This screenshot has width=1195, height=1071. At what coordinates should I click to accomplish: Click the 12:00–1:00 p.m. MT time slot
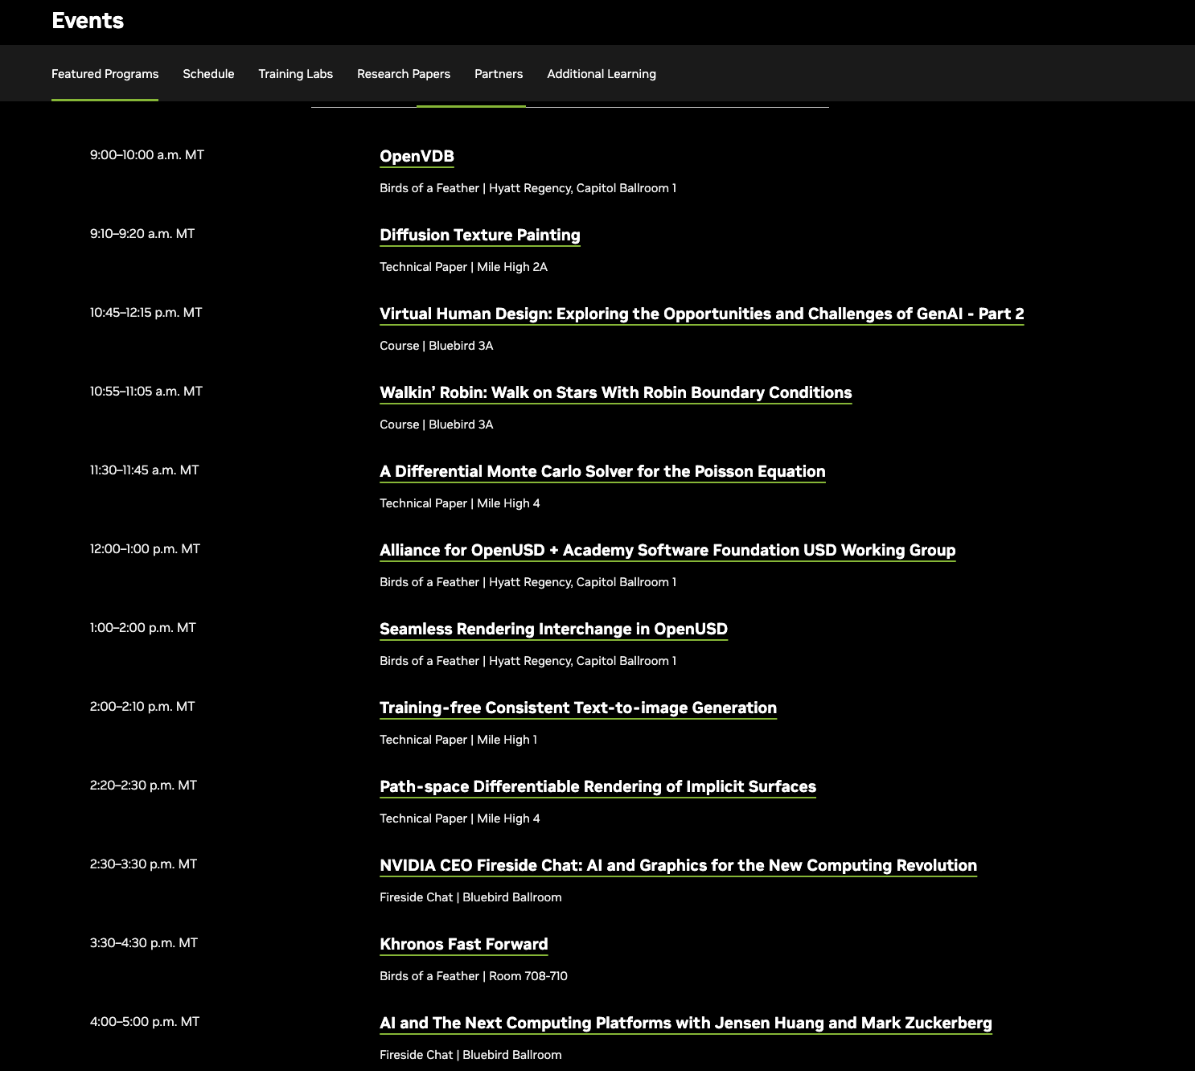coord(145,549)
